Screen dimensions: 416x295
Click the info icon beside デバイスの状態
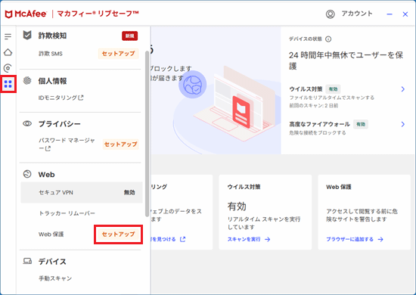(x=328, y=39)
